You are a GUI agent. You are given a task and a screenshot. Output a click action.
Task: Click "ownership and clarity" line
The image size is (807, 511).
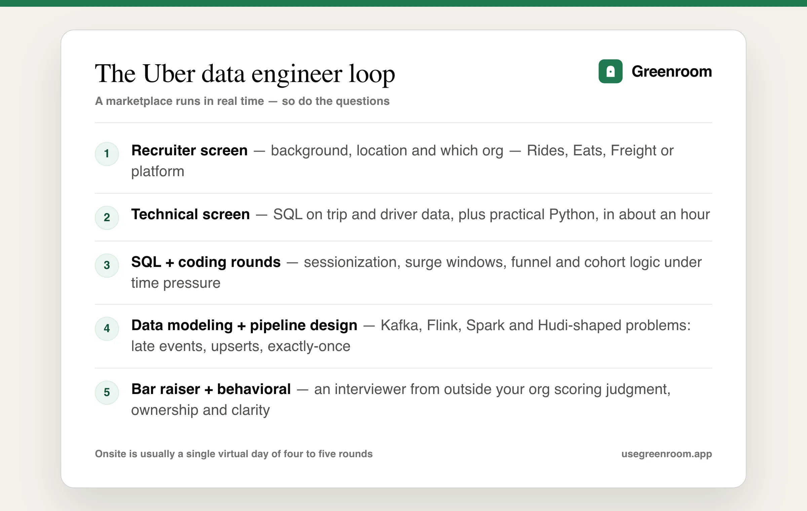[200, 410]
